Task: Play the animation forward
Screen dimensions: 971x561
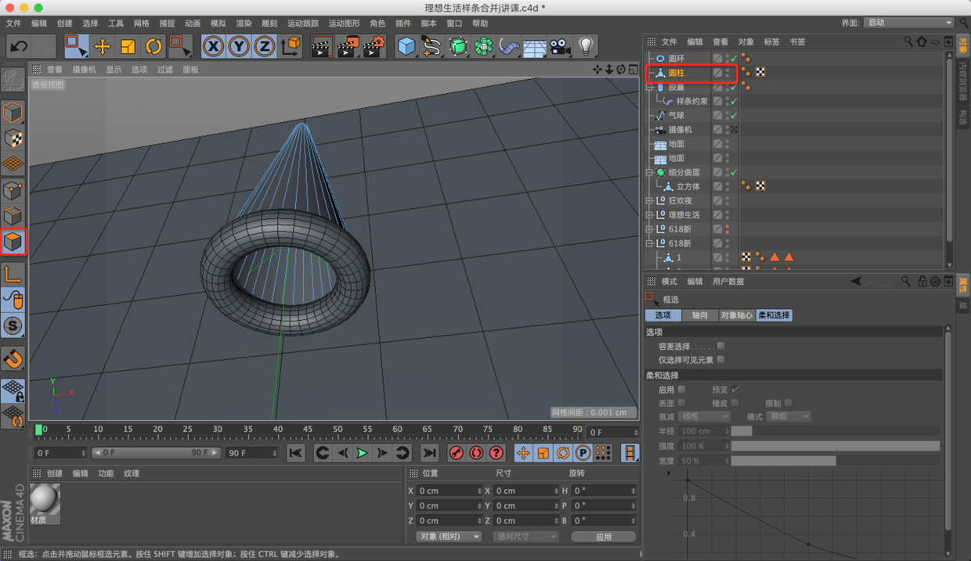Action: click(x=362, y=453)
